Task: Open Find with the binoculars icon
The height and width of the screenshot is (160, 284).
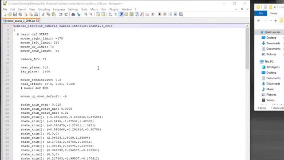Action: click(73, 14)
